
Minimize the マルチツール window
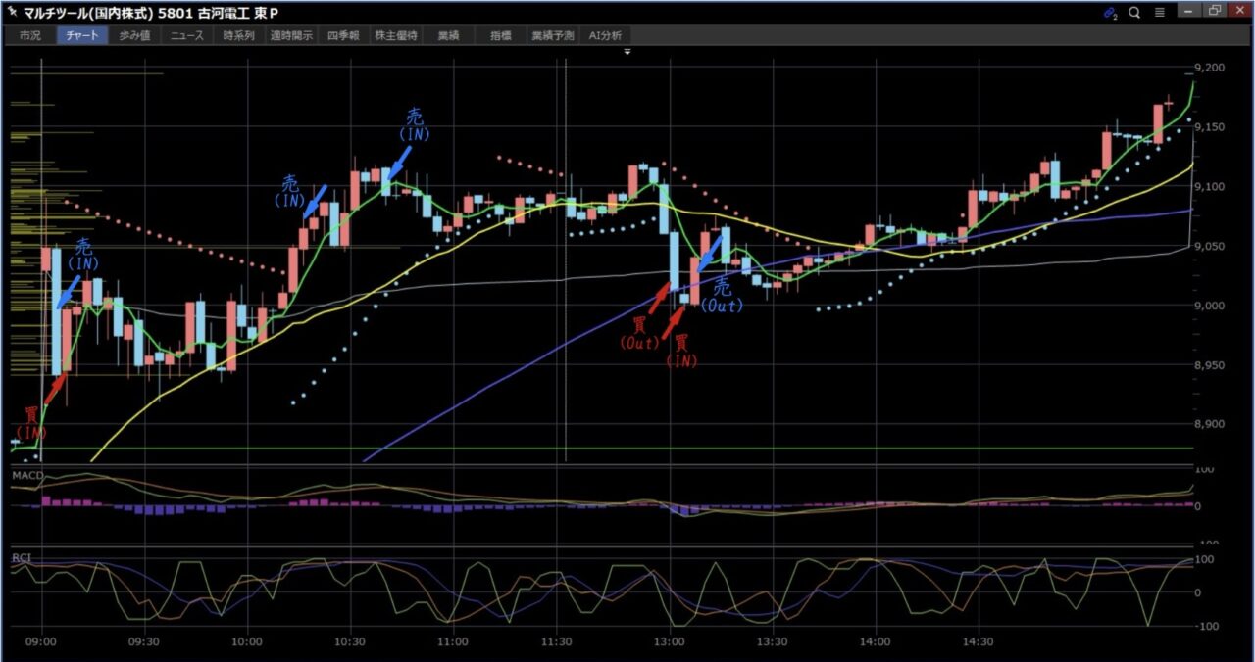click(1188, 12)
